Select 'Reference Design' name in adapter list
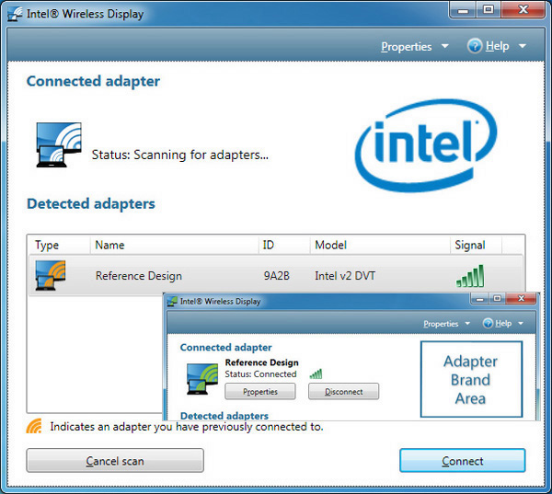 tap(139, 276)
